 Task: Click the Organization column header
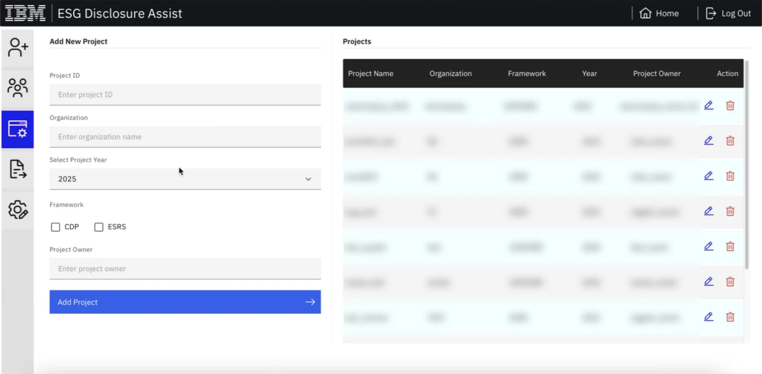451,73
